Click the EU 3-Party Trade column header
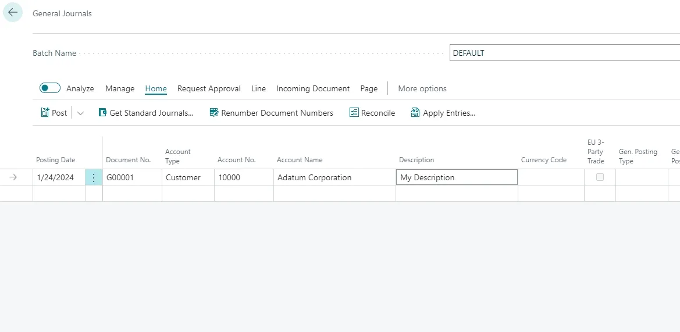The width and height of the screenshot is (680, 332). 595,152
